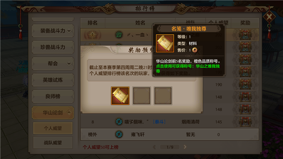This screenshot has width=283, height=159.
Task: Click the rank 1 medal badge
Action: tap(92, 35)
